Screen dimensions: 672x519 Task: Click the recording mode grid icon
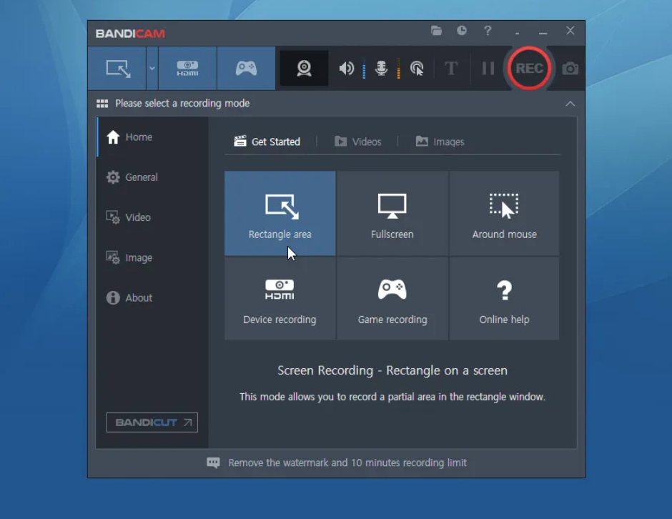102,104
